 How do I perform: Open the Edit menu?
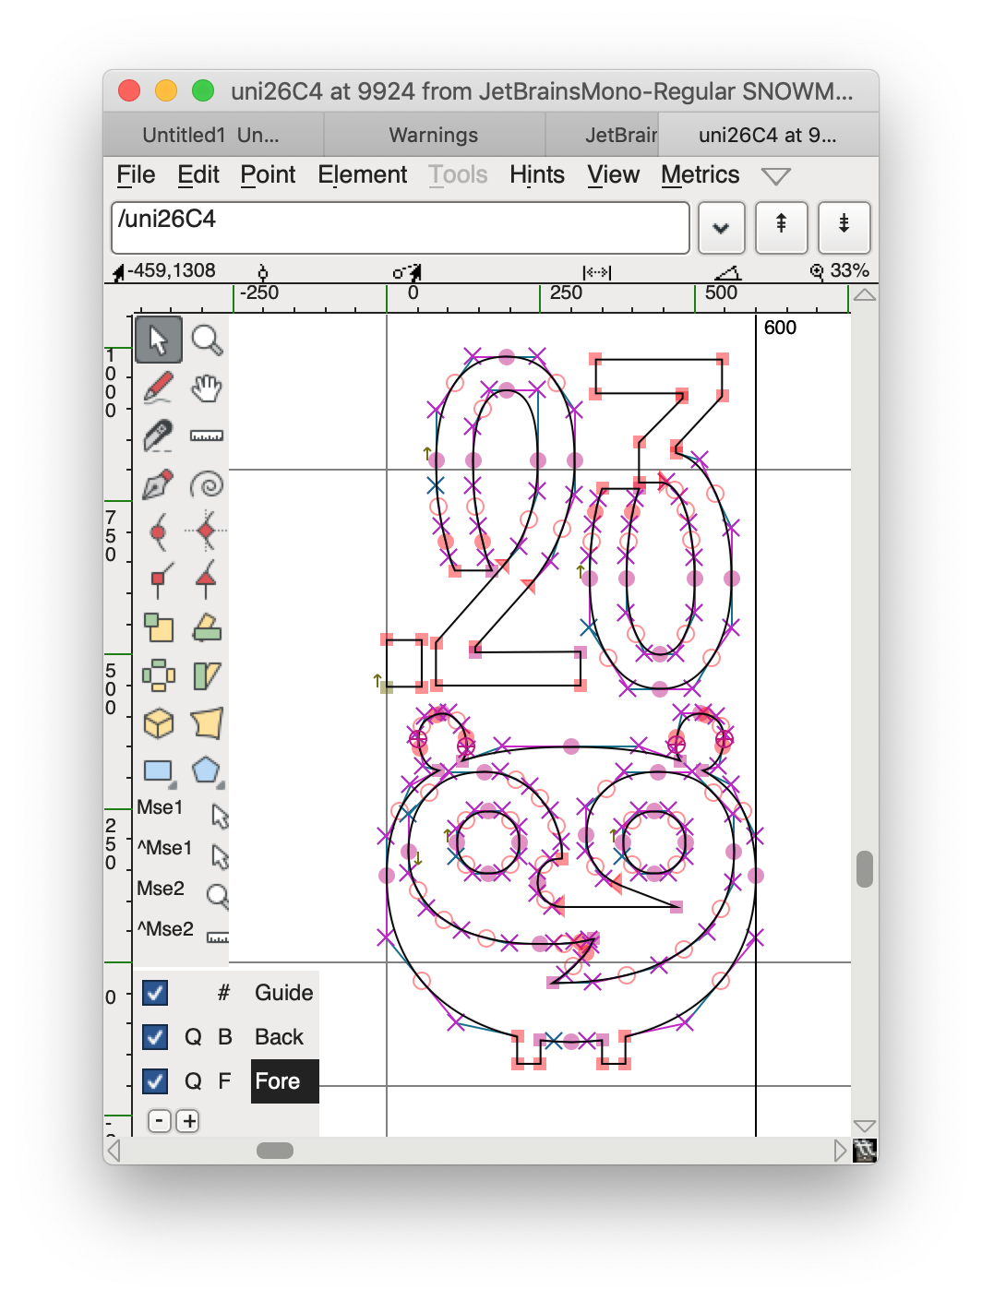pyautogui.click(x=198, y=175)
